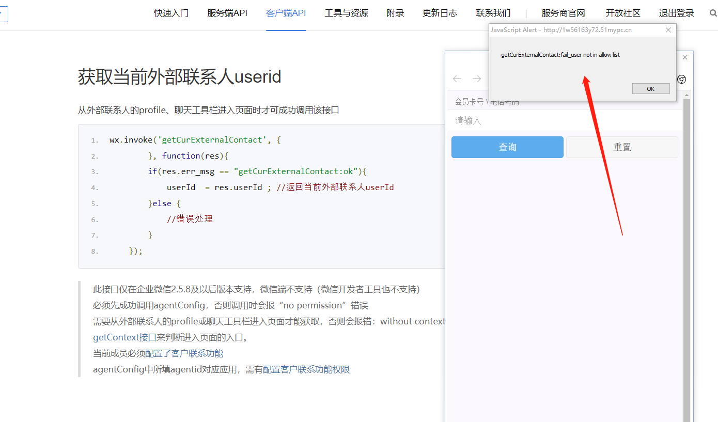The image size is (718, 422).
Task: Click the 会员卡号 label in the webview
Action: pos(470,102)
